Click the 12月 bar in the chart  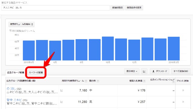pos(134,50)
